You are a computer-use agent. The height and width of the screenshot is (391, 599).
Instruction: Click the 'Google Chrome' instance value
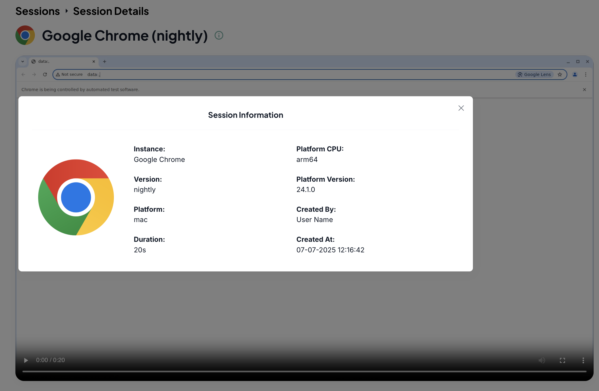point(159,159)
